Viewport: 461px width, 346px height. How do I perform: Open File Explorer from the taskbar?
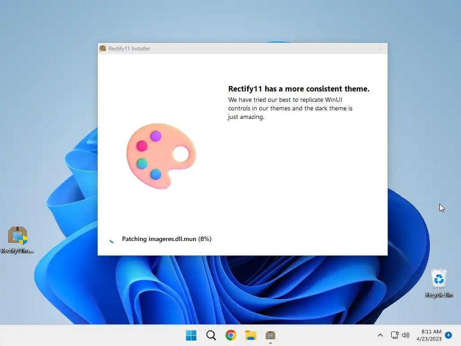pyautogui.click(x=251, y=335)
